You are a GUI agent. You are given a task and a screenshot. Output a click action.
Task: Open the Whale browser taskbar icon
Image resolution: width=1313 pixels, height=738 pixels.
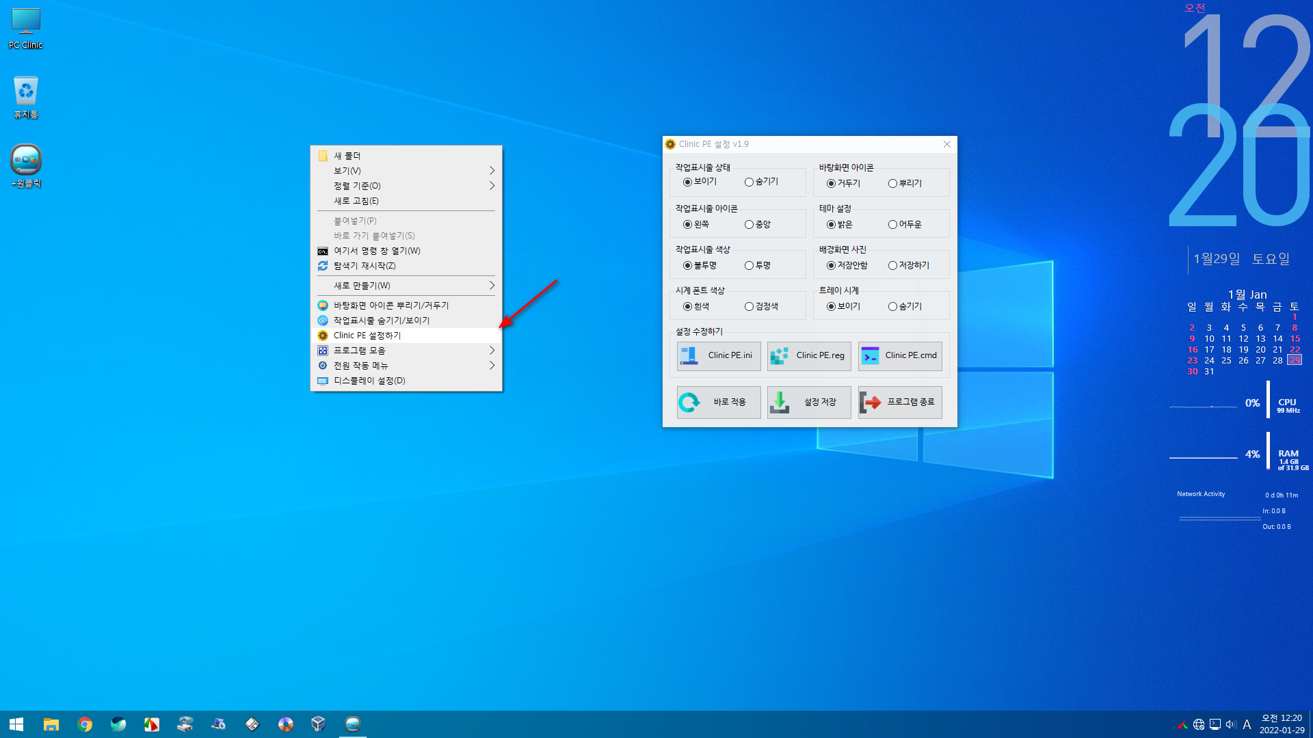coord(118,724)
